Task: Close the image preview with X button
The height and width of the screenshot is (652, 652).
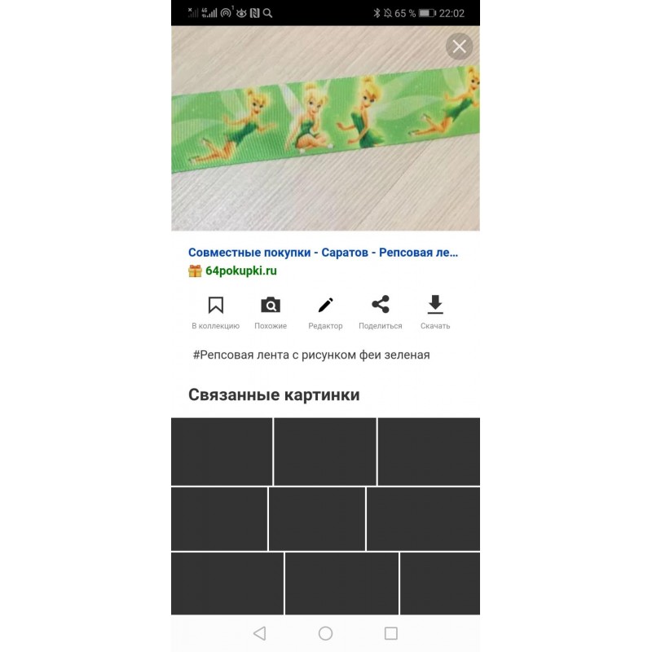Action: click(459, 46)
